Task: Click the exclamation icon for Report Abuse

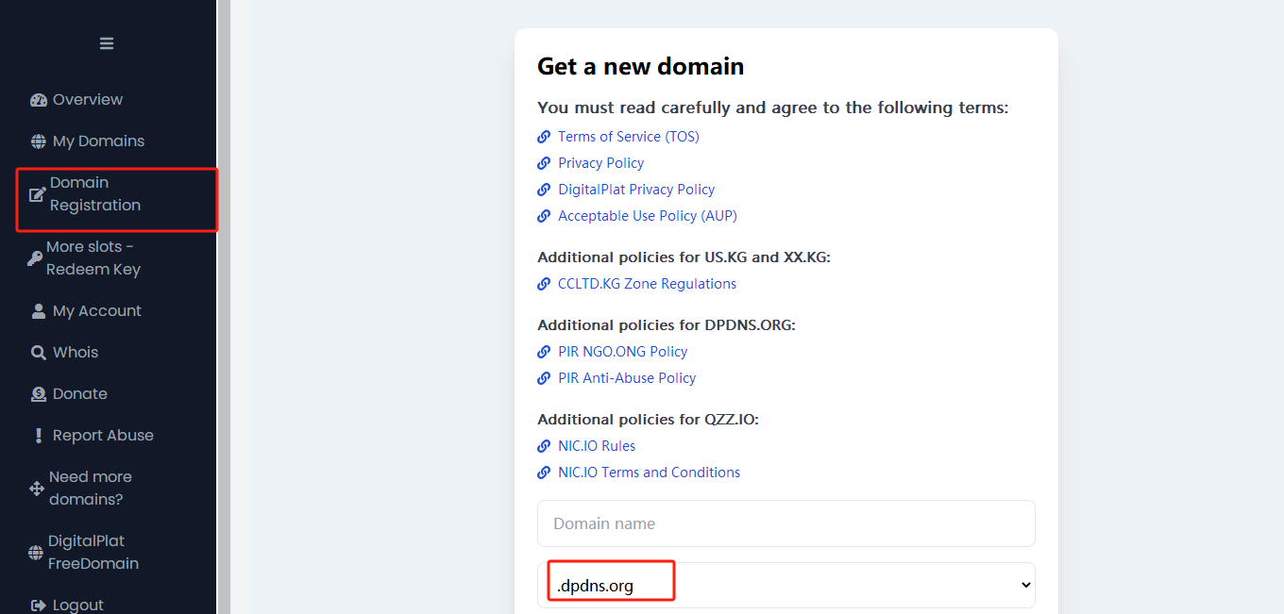Action: (x=38, y=436)
